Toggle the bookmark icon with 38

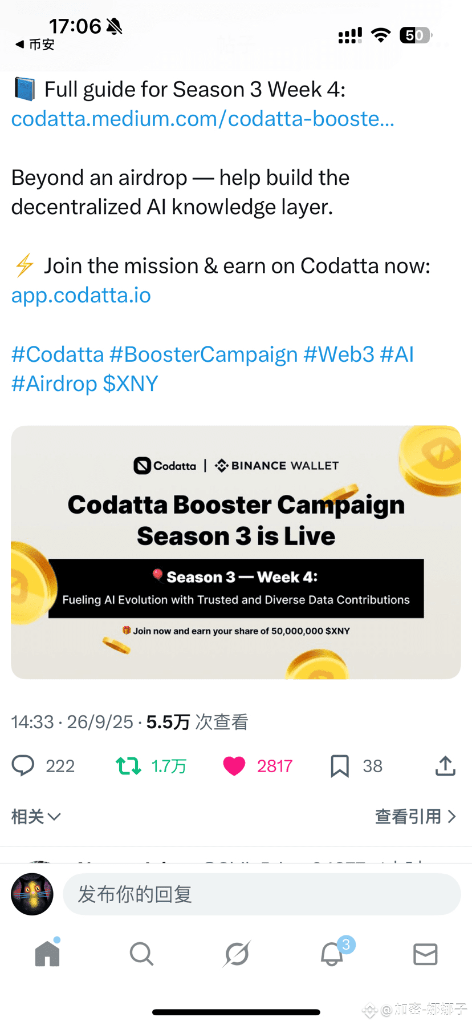tap(340, 765)
